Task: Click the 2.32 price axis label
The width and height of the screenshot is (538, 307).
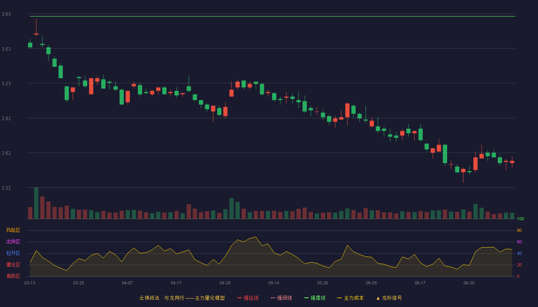Action: [6, 188]
